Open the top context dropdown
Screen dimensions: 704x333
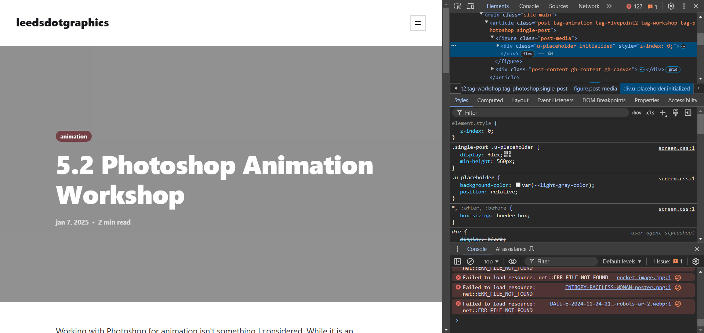(x=491, y=262)
